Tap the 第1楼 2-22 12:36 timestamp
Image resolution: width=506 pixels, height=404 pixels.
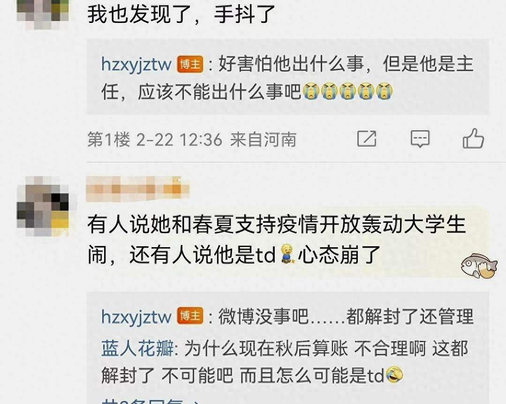pyautogui.click(x=155, y=140)
